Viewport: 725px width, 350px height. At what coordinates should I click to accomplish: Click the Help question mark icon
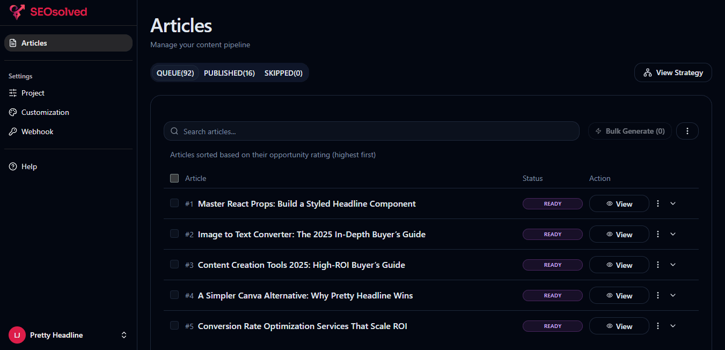pos(13,167)
